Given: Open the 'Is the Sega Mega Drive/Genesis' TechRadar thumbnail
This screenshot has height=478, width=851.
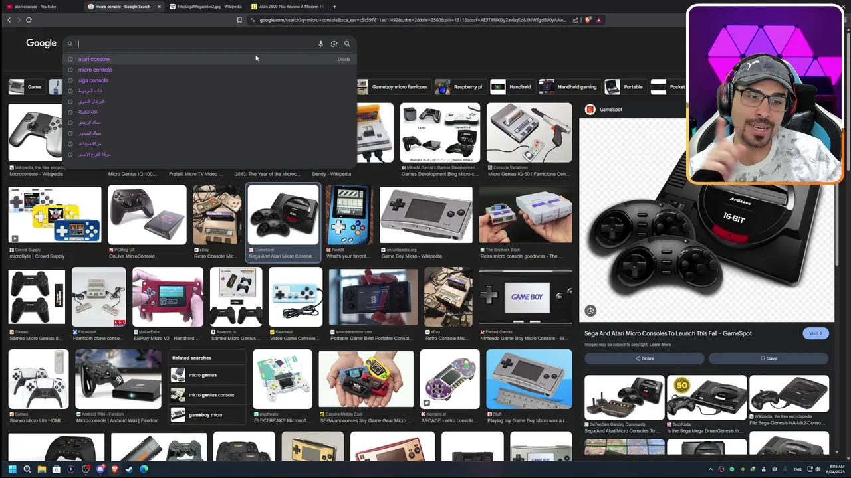Looking at the screenshot, I should (x=707, y=398).
